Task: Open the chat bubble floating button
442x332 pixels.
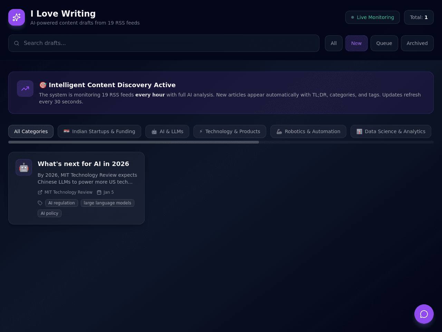Action: (x=424, y=314)
